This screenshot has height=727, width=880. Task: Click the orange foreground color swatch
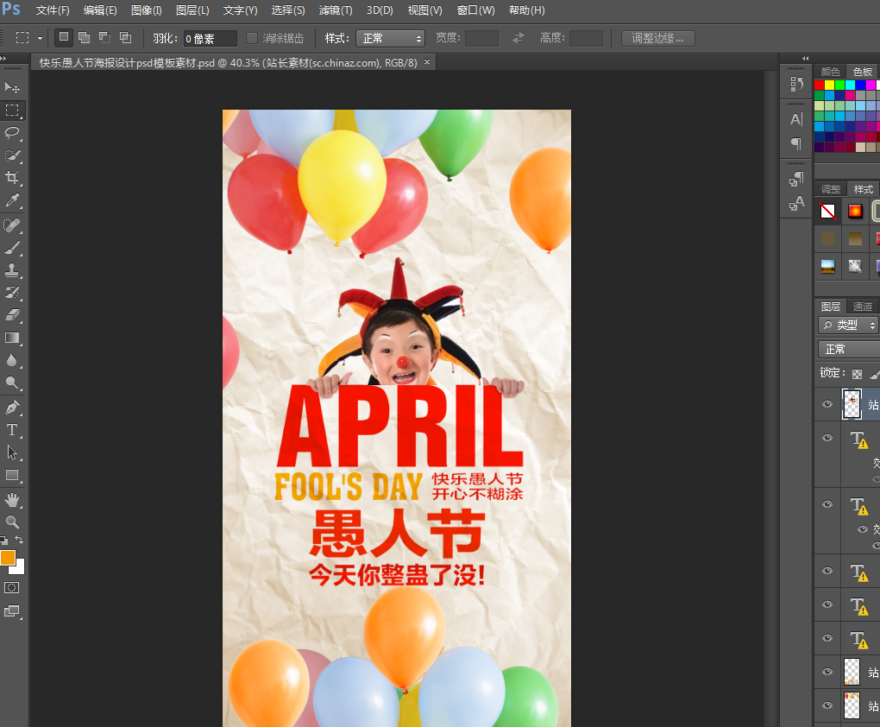(8, 558)
